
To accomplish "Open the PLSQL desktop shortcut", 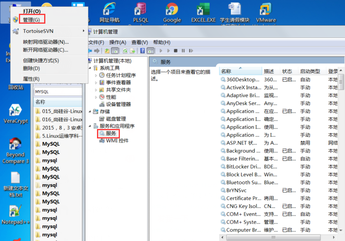I will point(141,12).
